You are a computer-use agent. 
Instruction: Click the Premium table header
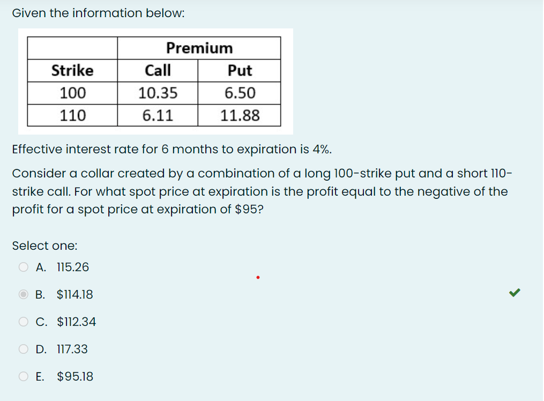(199, 48)
